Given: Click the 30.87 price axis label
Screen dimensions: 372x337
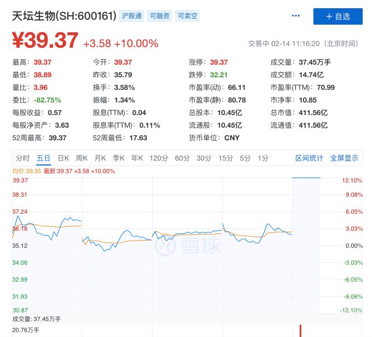Looking at the screenshot, I should (20, 310).
